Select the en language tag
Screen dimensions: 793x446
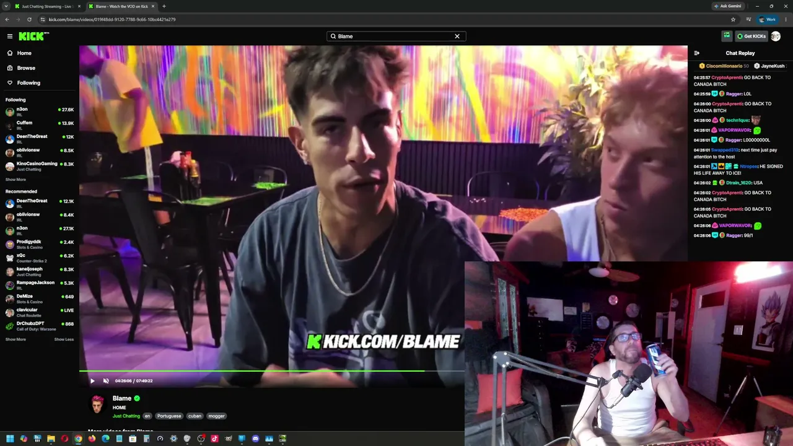(147, 416)
